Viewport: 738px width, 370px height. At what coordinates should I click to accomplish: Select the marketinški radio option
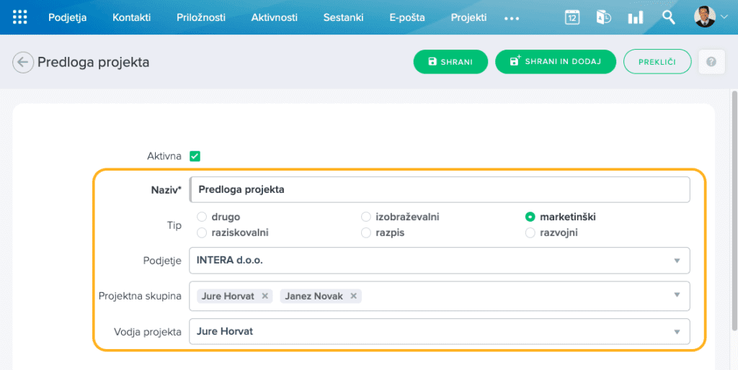(530, 217)
